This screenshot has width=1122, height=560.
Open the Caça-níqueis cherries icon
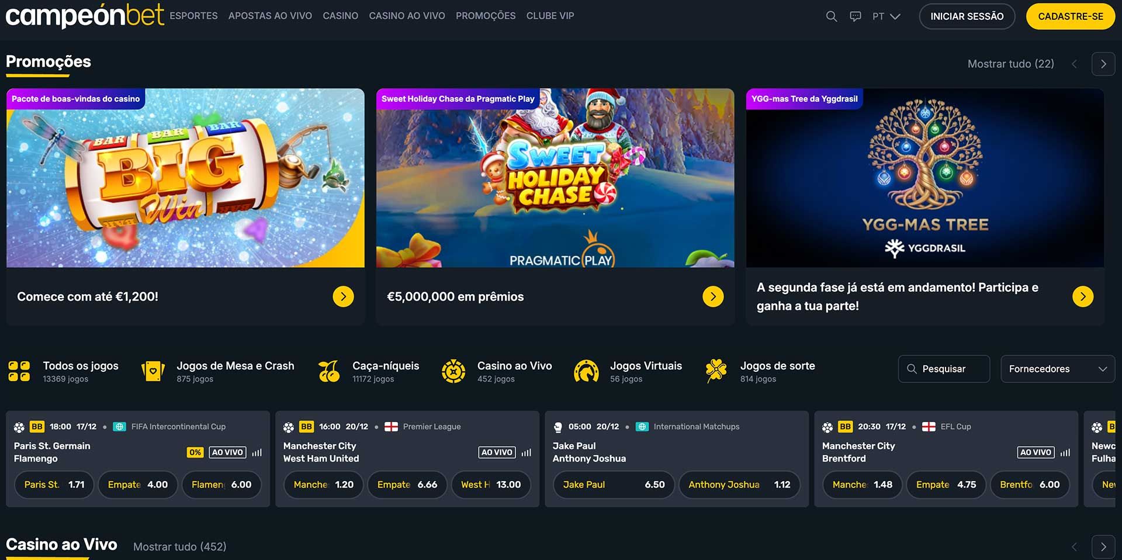pyautogui.click(x=329, y=371)
